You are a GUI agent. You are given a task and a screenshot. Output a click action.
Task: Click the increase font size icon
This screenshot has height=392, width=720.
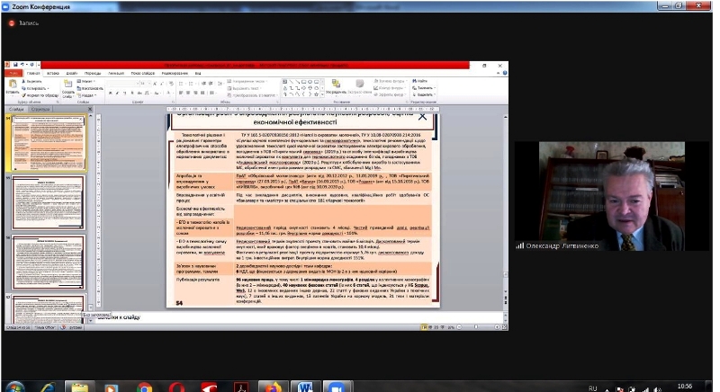tap(155, 84)
